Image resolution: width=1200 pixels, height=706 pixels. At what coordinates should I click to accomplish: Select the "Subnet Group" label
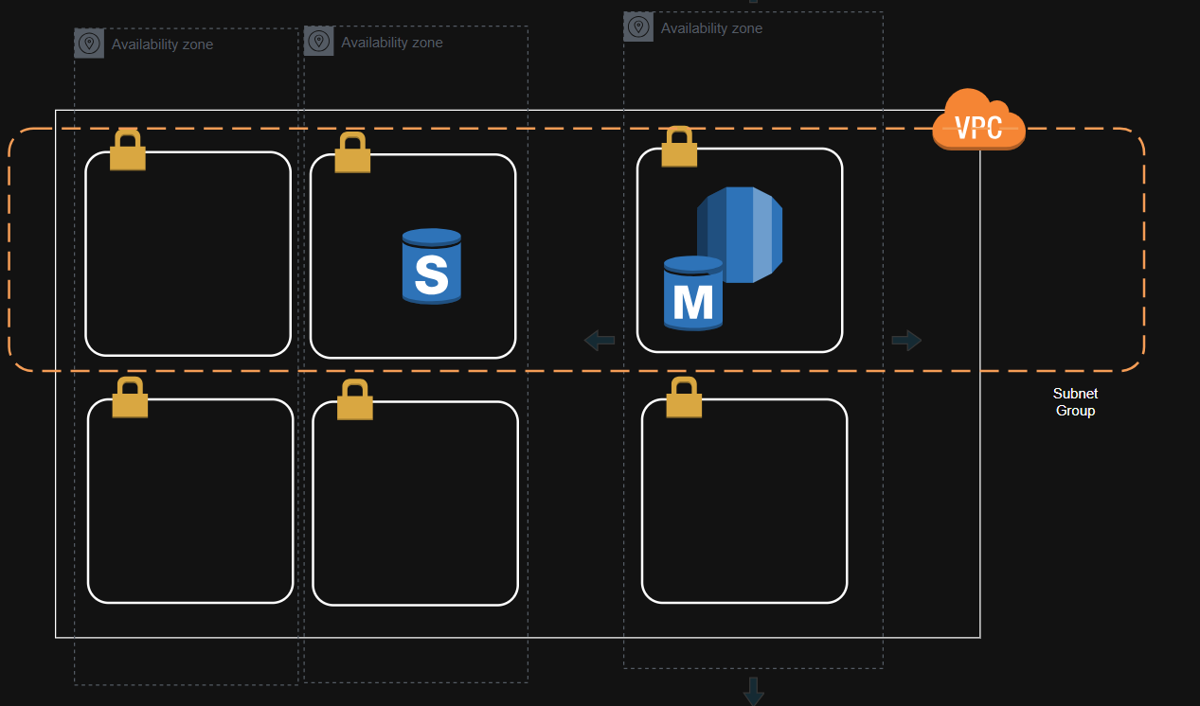1076,402
